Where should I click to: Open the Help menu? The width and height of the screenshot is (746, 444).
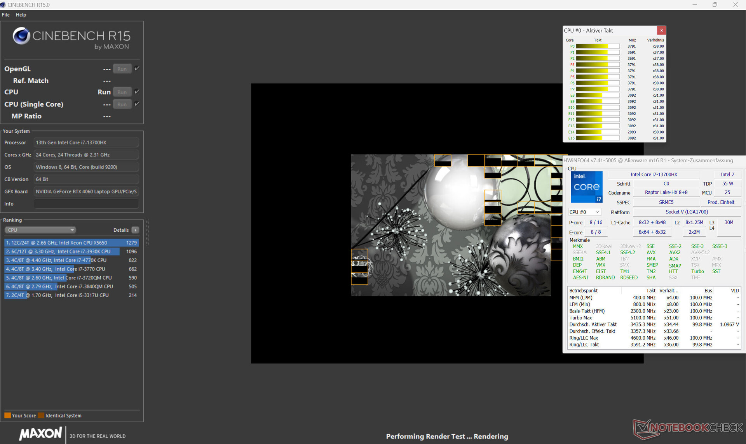(21, 15)
